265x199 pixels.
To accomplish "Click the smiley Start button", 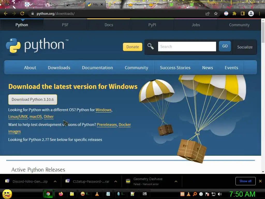I will click(x=7, y=194).
